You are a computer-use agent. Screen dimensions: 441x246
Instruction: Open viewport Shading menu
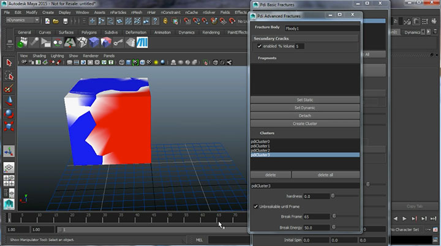(39, 56)
